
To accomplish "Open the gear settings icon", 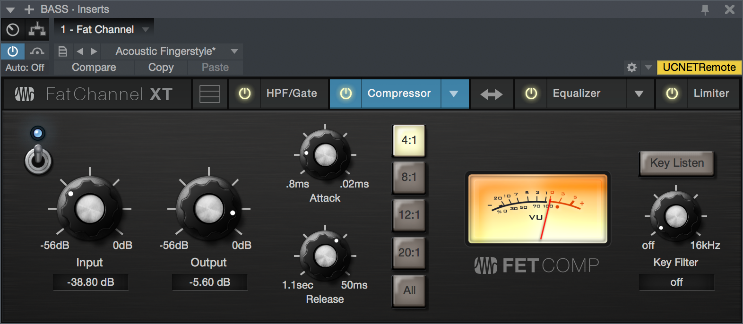I will (631, 68).
